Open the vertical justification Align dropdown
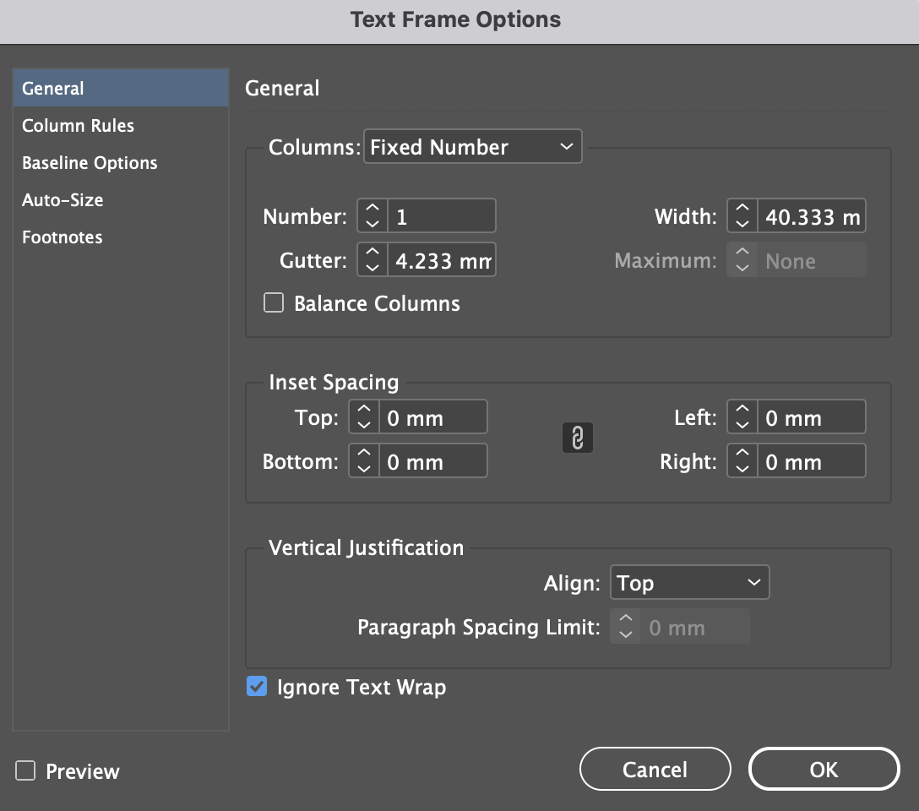This screenshot has height=811, width=919. (x=689, y=582)
